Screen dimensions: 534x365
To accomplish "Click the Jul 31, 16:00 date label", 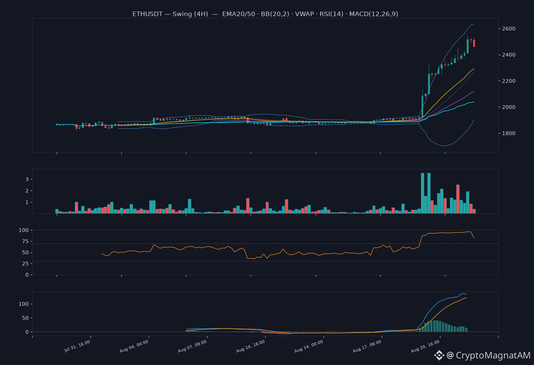I will 77,346.
